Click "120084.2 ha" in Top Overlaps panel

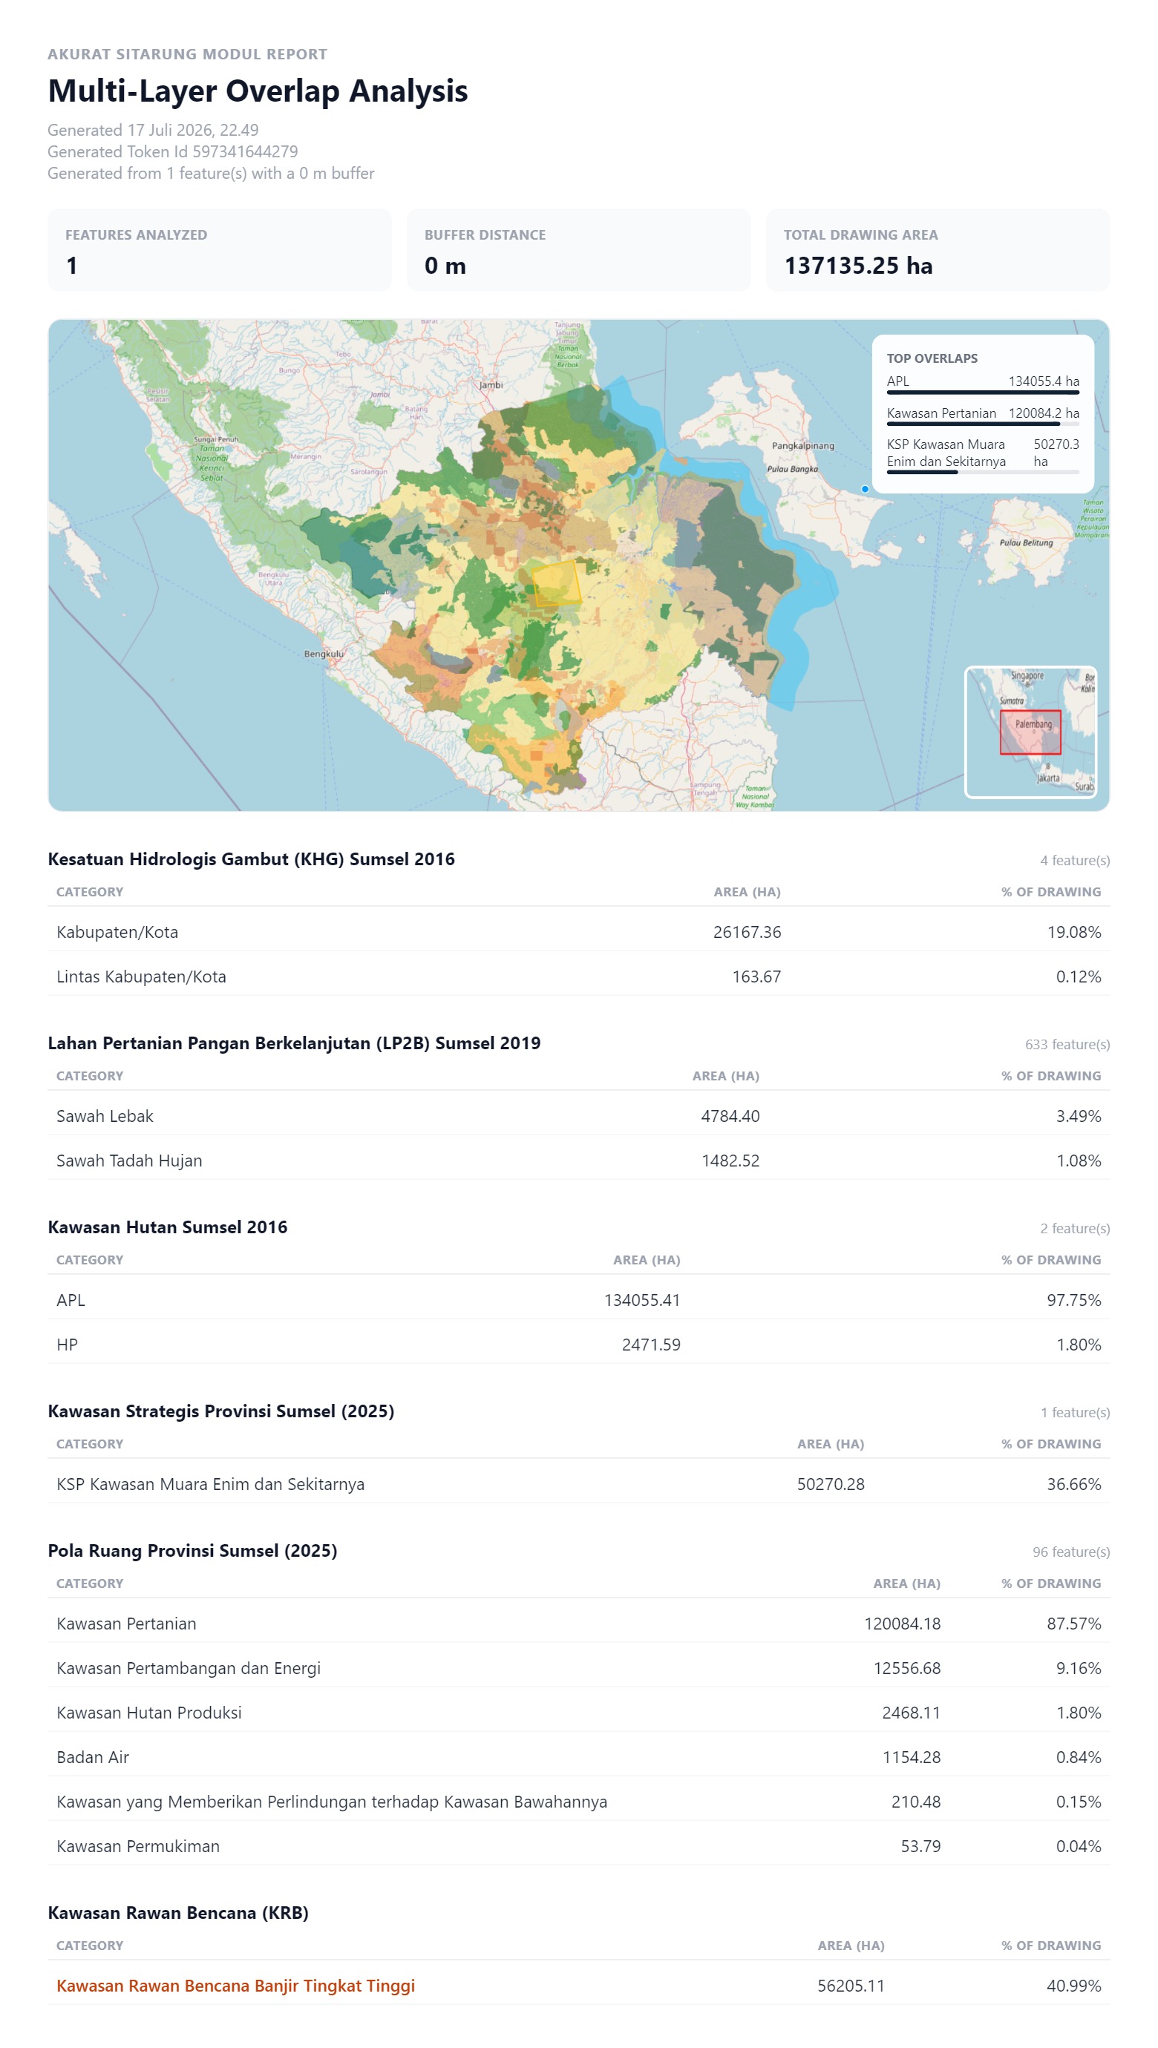1044,413
